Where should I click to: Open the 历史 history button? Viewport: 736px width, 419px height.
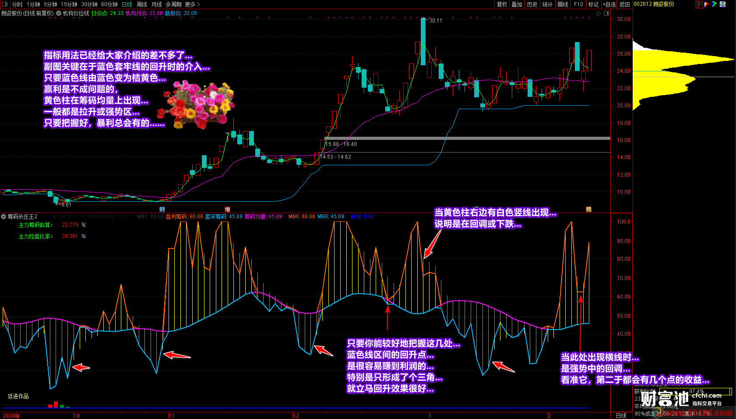[532, 4]
